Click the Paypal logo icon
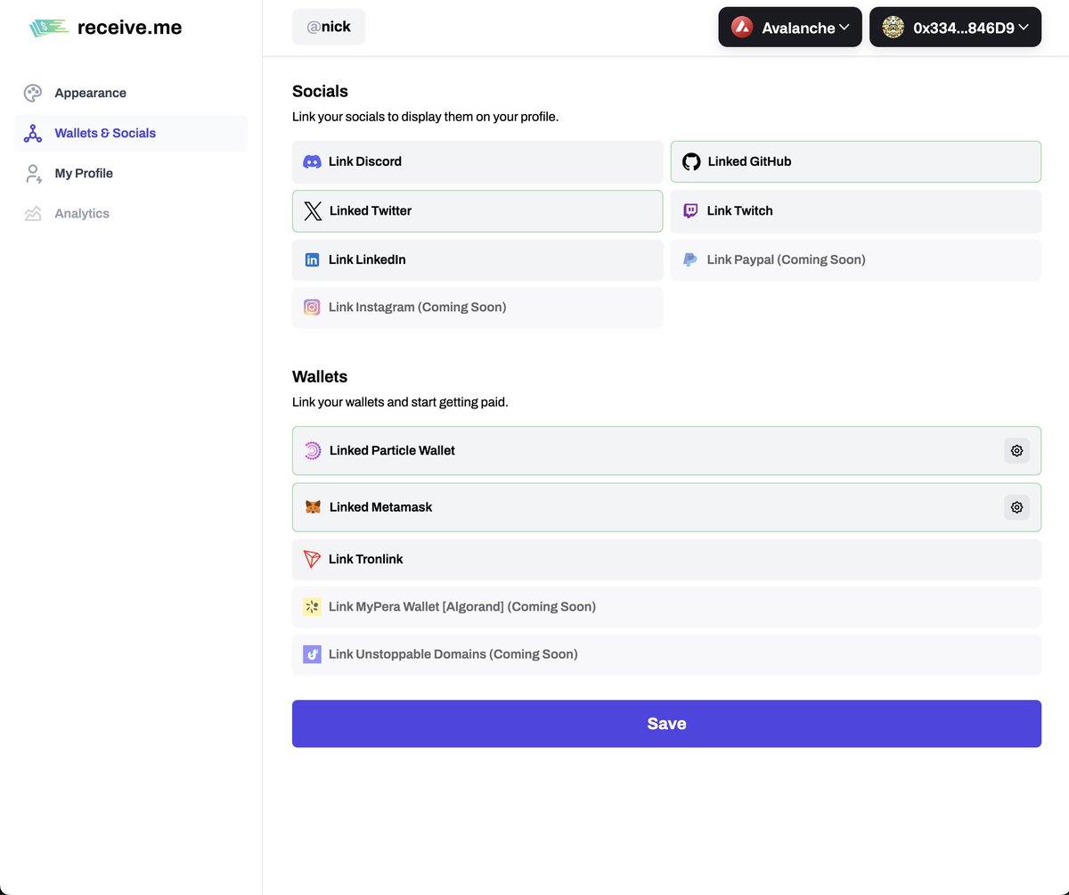The width and height of the screenshot is (1069, 895). (x=690, y=259)
